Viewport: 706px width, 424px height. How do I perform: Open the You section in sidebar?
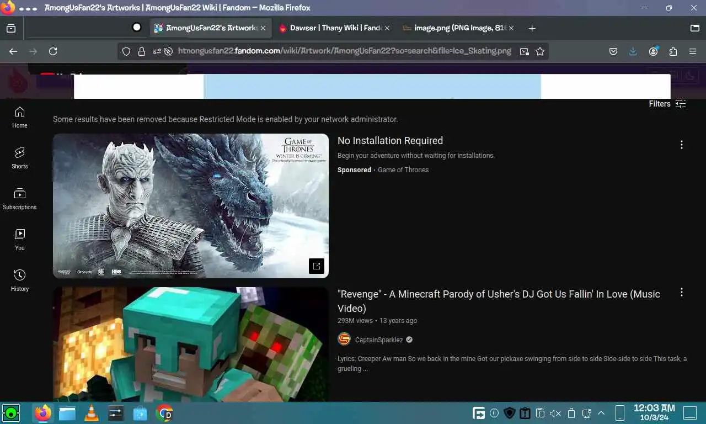(x=20, y=240)
